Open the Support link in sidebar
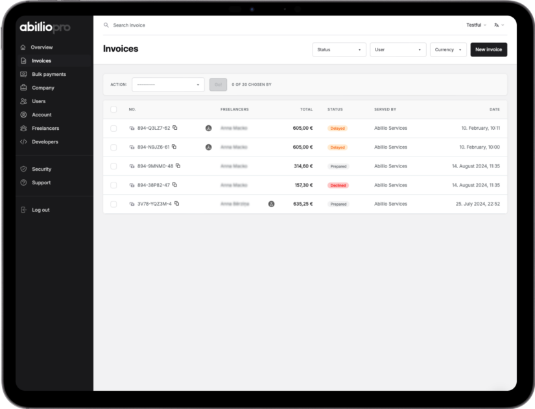Image resolution: width=535 pixels, height=409 pixels. point(42,182)
